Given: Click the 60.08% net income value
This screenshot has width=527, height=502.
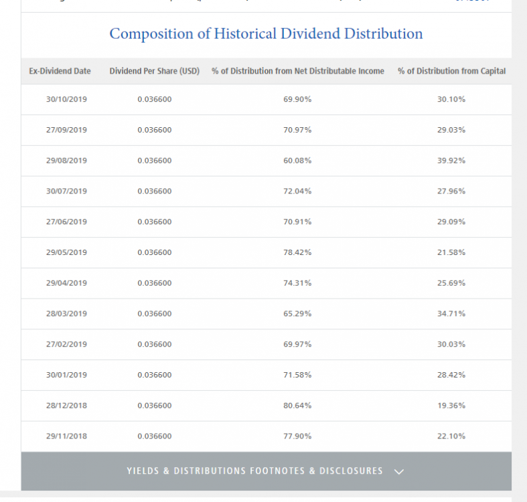Looking at the screenshot, I should [x=297, y=161].
